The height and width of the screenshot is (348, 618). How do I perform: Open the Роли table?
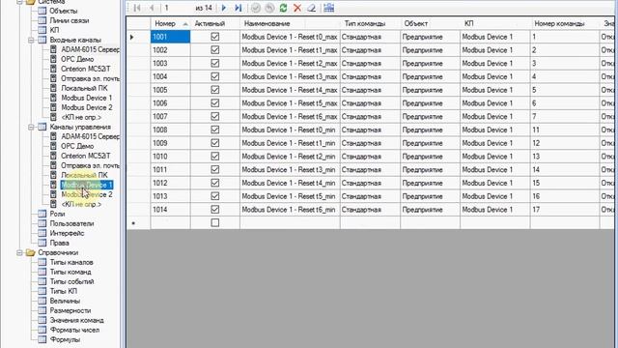point(57,214)
